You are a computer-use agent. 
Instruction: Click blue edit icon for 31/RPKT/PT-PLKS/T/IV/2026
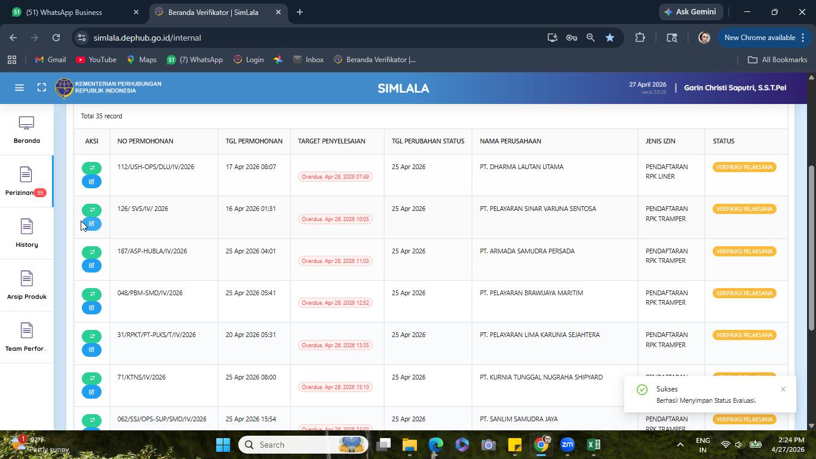pyautogui.click(x=92, y=350)
